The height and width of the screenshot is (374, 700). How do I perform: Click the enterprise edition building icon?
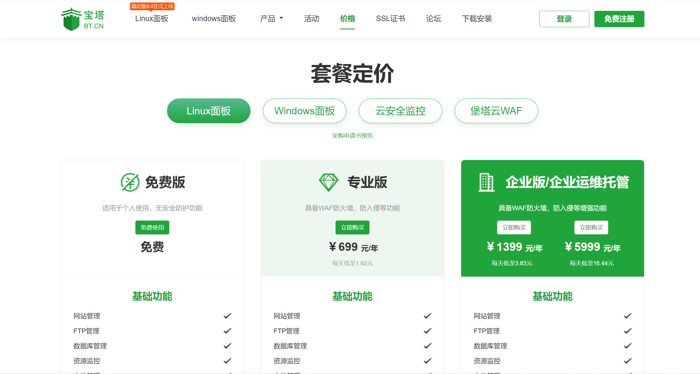pos(486,182)
